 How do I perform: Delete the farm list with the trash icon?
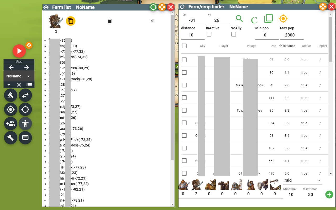110,21
